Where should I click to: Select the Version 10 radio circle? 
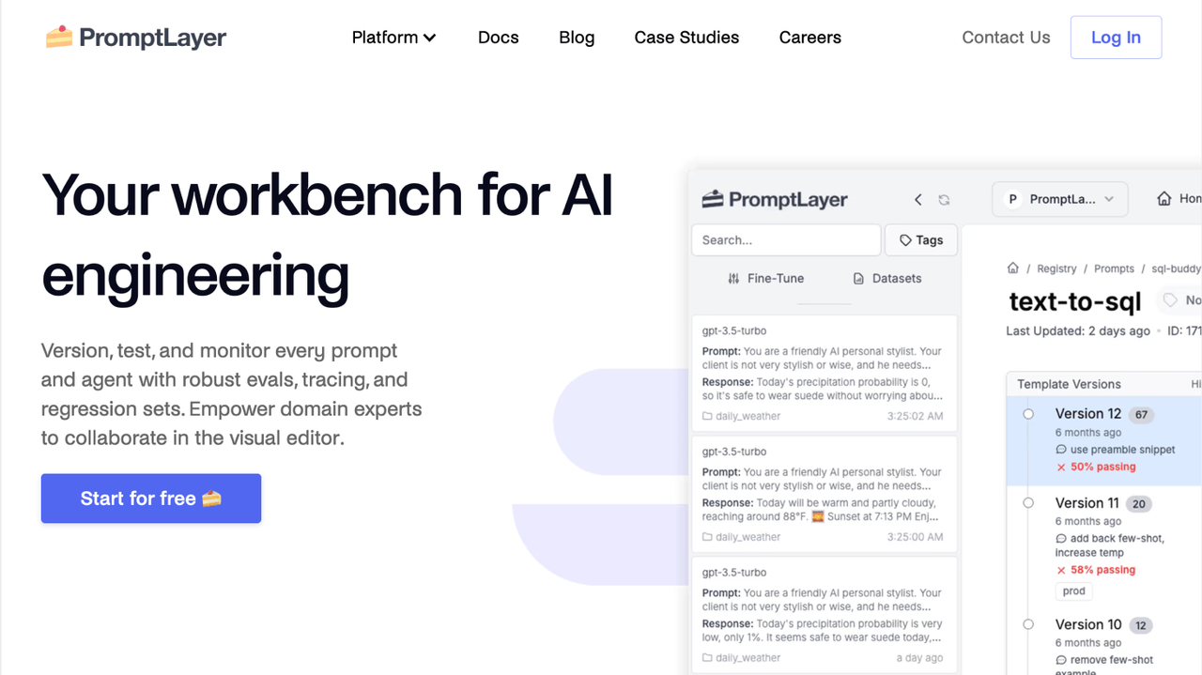[1028, 624]
